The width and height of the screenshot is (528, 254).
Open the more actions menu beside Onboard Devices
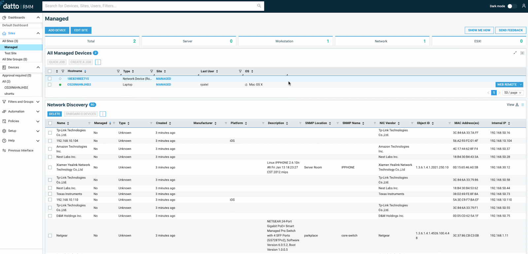pyautogui.click(x=103, y=114)
